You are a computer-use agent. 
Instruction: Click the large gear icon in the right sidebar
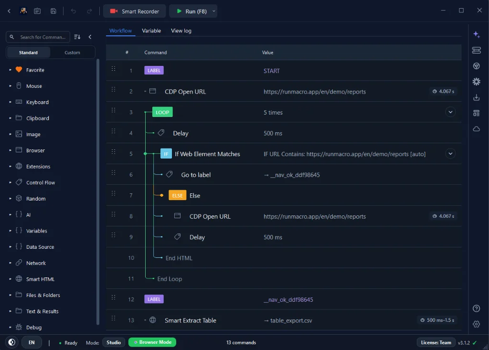[x=476, y=82]
